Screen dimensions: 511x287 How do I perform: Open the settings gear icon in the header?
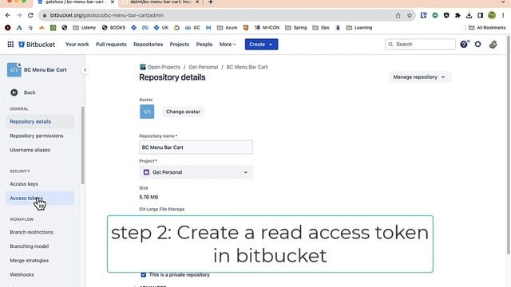tap(477, 45)
